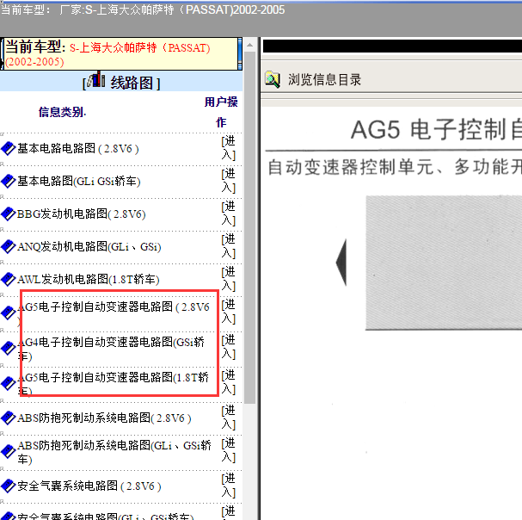
Task: Select text ABS防抱死制动系统电路图(2.8V6)
Action: pos(104,418)
